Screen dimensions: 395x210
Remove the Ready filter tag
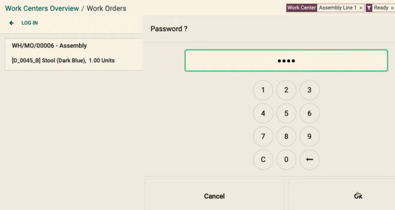tap(392, 8)
